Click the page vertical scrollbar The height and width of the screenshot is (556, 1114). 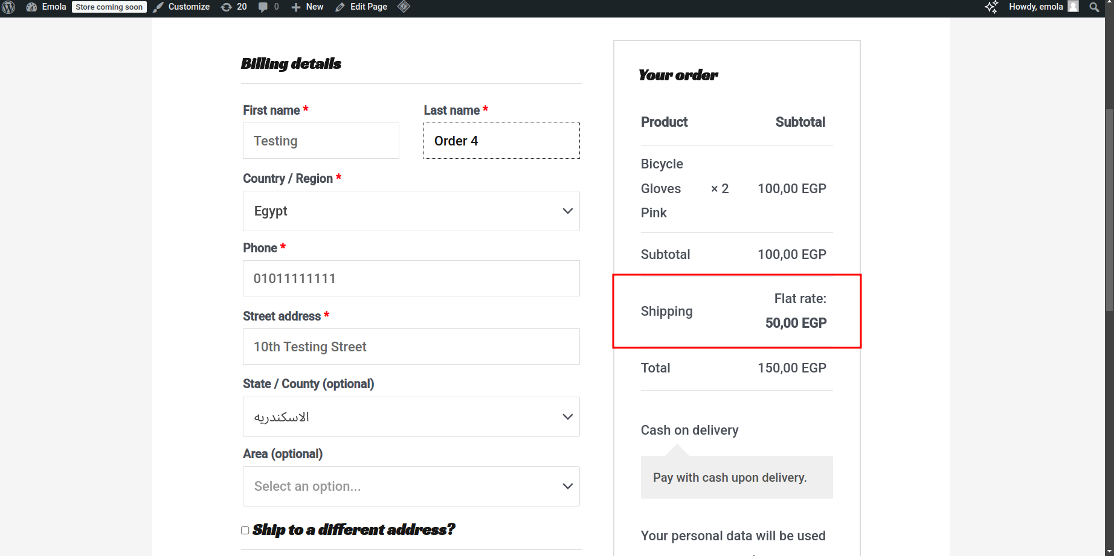click(1109, 209)
